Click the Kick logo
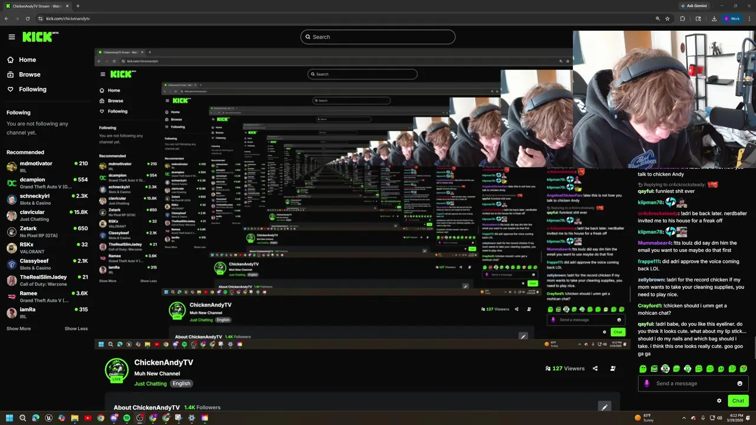This screenshot has width=756, height=425. (x=40, y=37)
